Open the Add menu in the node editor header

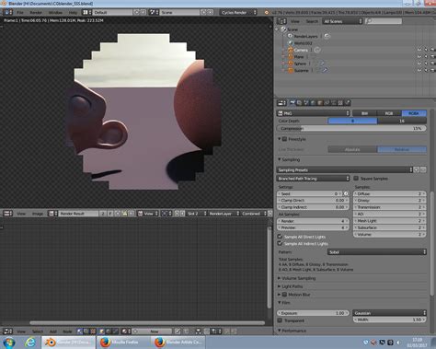53,332
